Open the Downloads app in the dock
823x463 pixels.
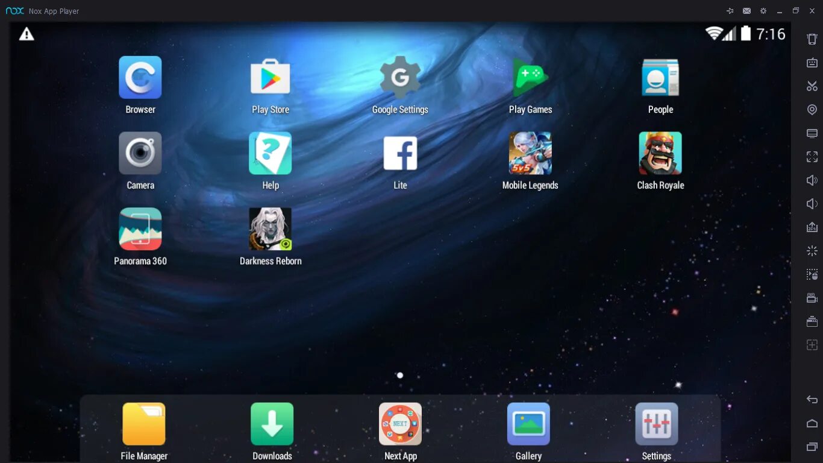[x=272, y=424]
